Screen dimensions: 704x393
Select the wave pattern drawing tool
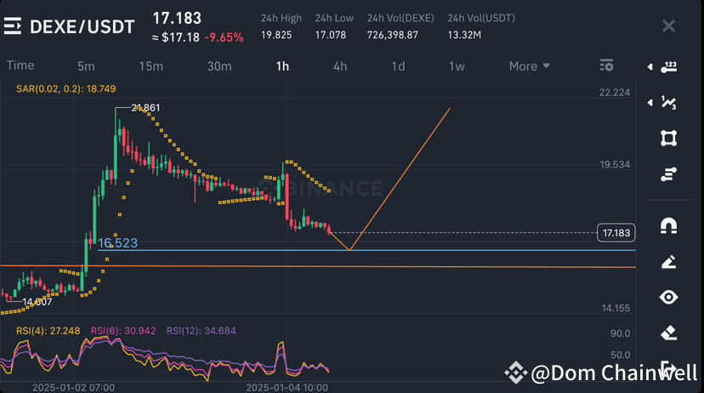pos(669,103)
